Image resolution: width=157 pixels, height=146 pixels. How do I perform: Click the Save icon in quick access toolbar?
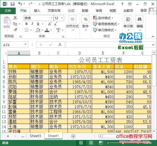click(x=12, y=4)
